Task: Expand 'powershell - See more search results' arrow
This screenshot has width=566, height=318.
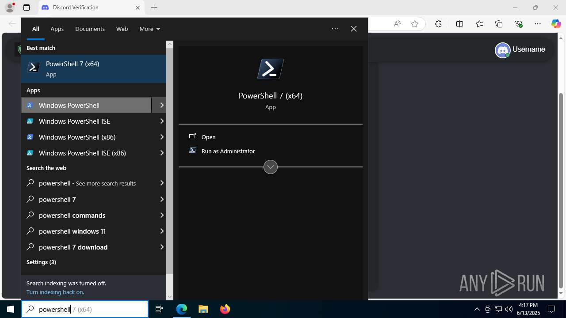Action: pyautogui.click(x=162, y=183)
